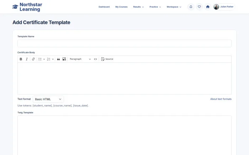Go to My Courses
Screen dimensions: 249x155
[121, 7]
